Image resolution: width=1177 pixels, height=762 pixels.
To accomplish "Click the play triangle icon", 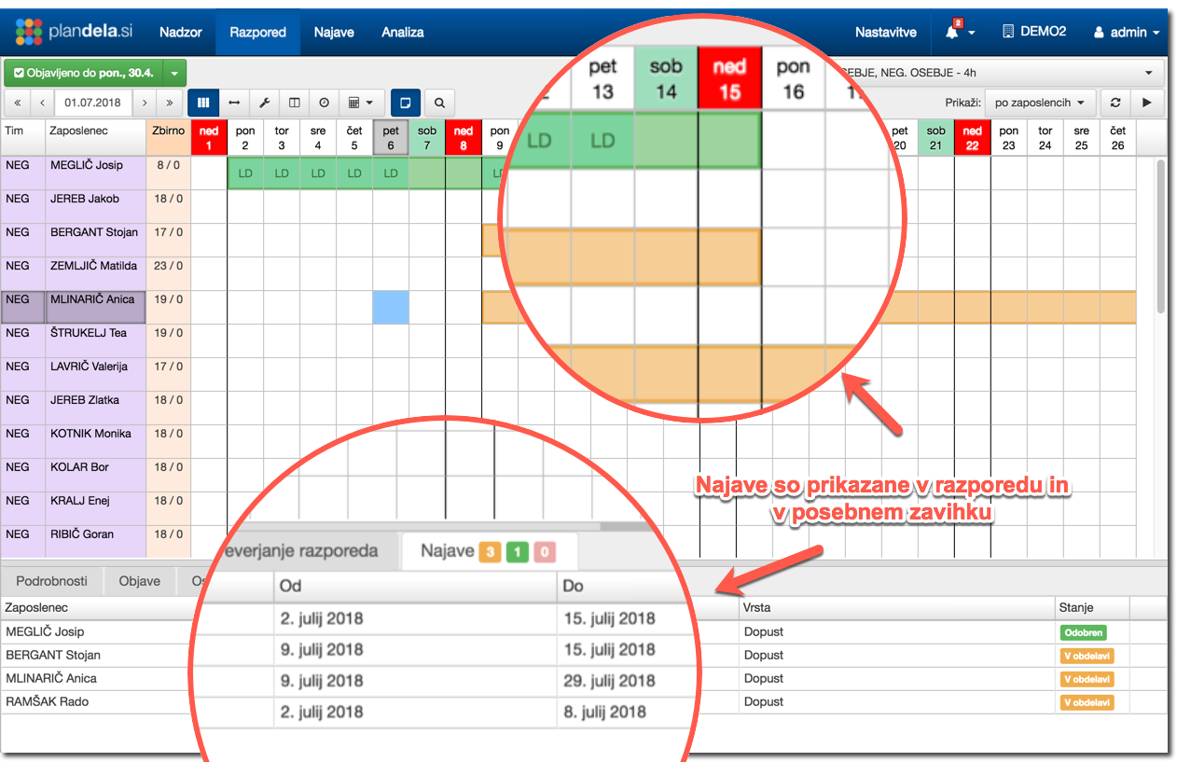I will 1147,103.
